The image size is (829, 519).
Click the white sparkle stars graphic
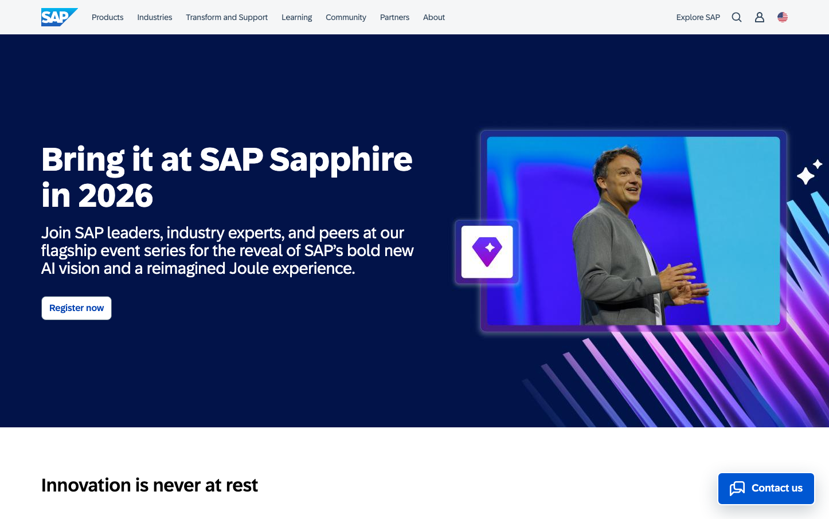(809, 172)
